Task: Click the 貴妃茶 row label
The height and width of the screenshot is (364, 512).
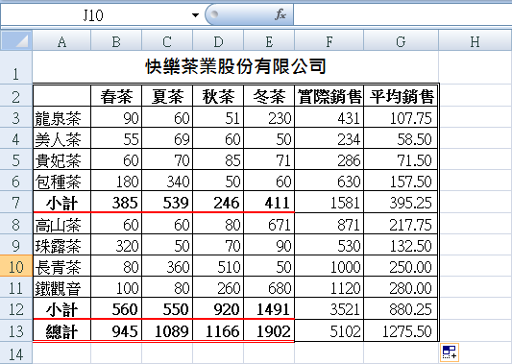Action: [x=61, y=159]
